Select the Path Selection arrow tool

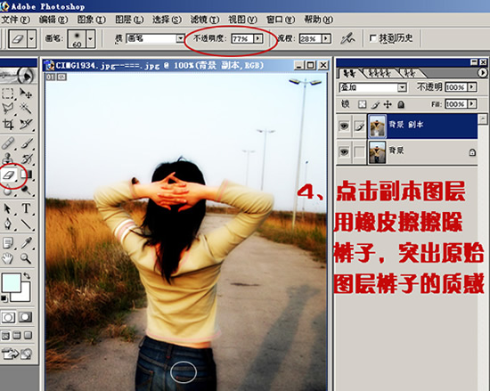pos(8,208)
